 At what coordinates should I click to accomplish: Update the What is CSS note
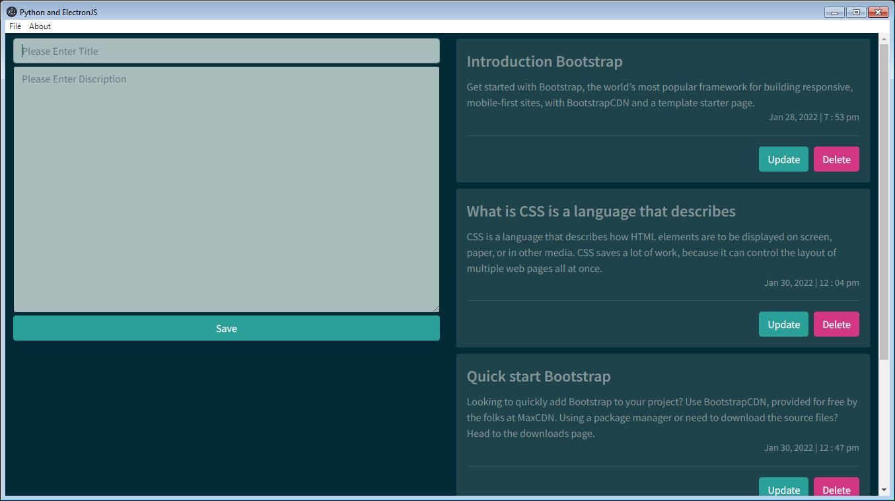783,324
